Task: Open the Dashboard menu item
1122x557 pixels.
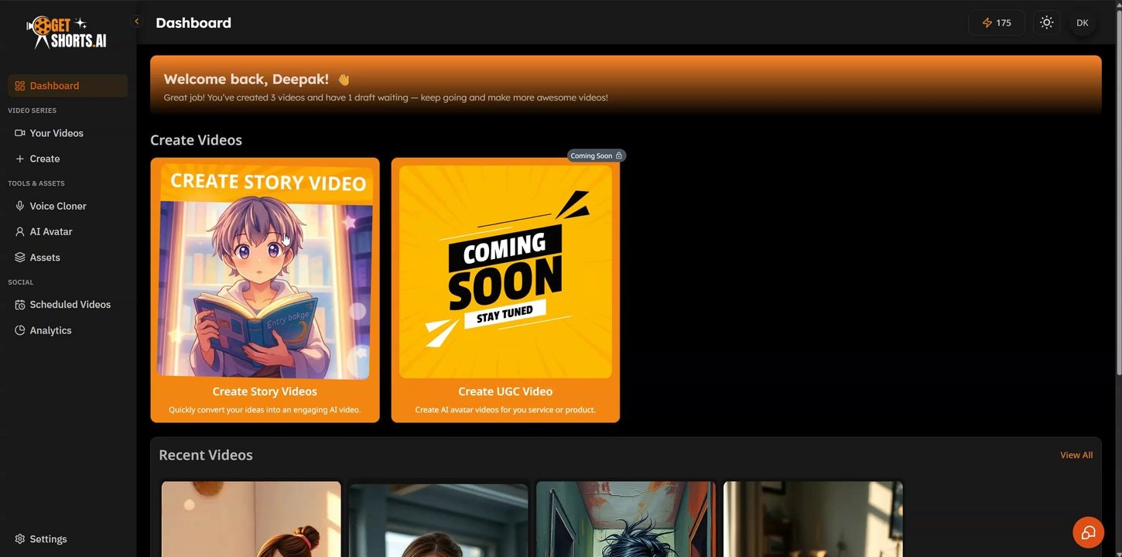Action: tap(67, 86)
